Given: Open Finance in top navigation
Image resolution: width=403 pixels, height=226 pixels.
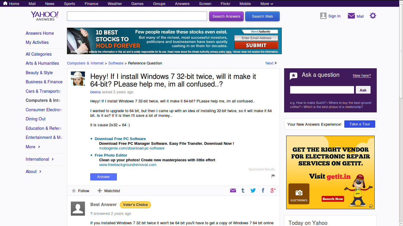Looking at the screenshot, I should click(x=91, y=4).
